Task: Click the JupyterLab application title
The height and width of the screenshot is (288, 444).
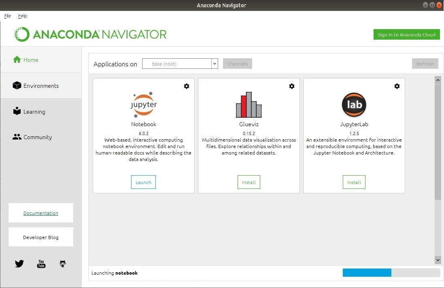Action: [x=354, y=124]
